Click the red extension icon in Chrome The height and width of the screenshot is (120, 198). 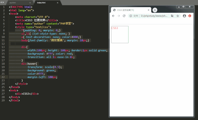click(190, 16)
